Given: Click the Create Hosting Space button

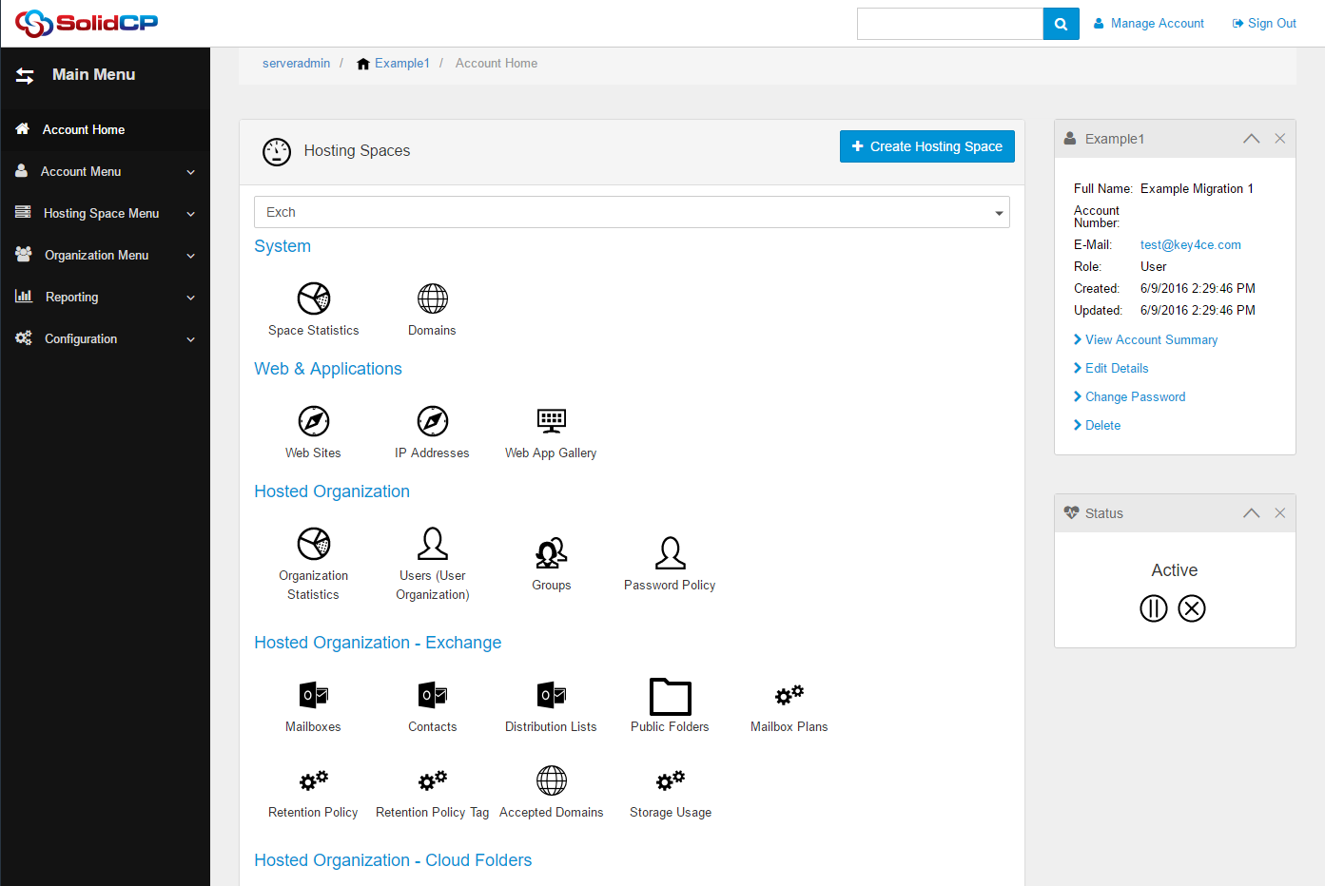Looking at the screenshot, I should 926,146.
